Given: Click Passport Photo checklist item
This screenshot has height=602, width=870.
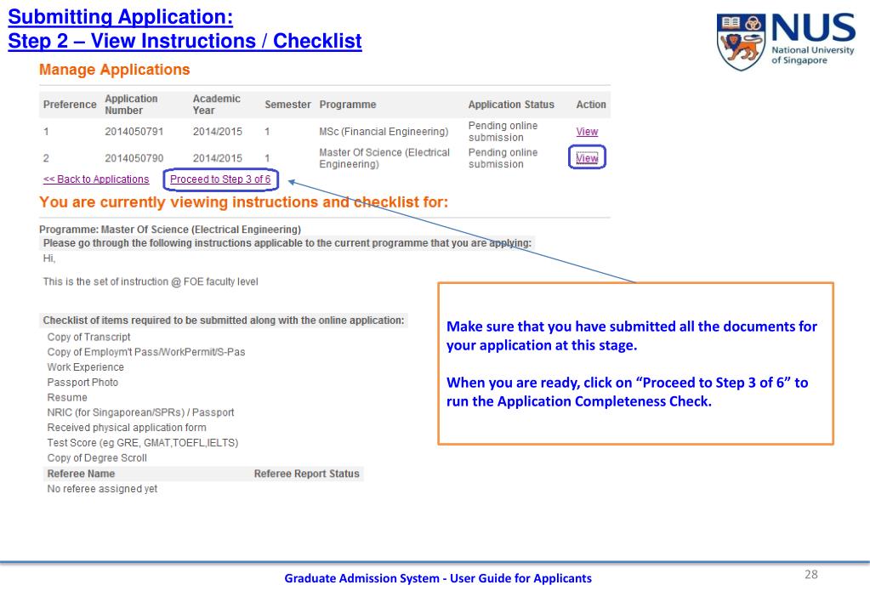Looking at the screenshot, I should click(82, 383).
